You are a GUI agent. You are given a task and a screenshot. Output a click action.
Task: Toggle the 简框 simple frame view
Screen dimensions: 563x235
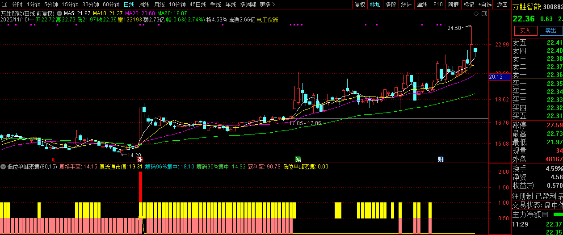(454, 4)
